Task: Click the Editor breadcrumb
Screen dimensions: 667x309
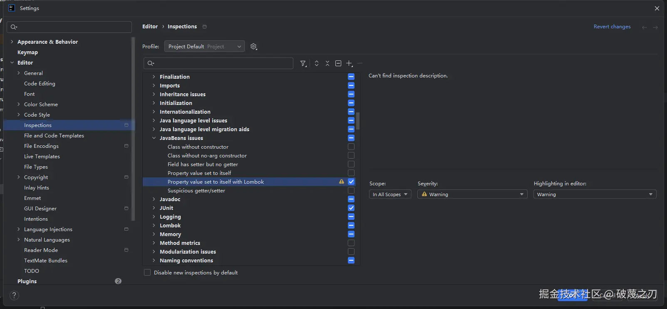Action: pyautogui.click(x=150, y=26)
